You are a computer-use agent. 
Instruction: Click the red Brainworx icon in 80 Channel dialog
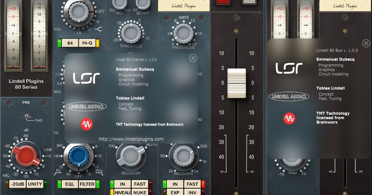pyautogui.click(x=87, y=124)
